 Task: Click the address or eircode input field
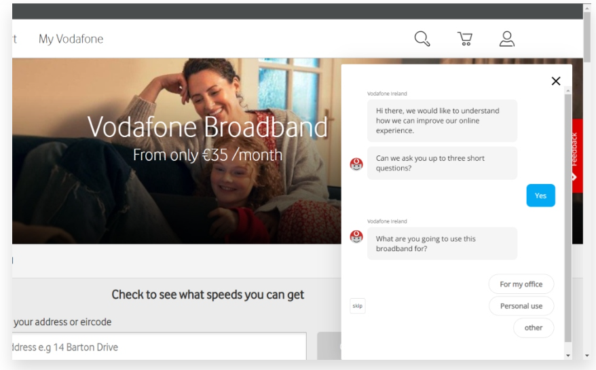coord(159,346)
